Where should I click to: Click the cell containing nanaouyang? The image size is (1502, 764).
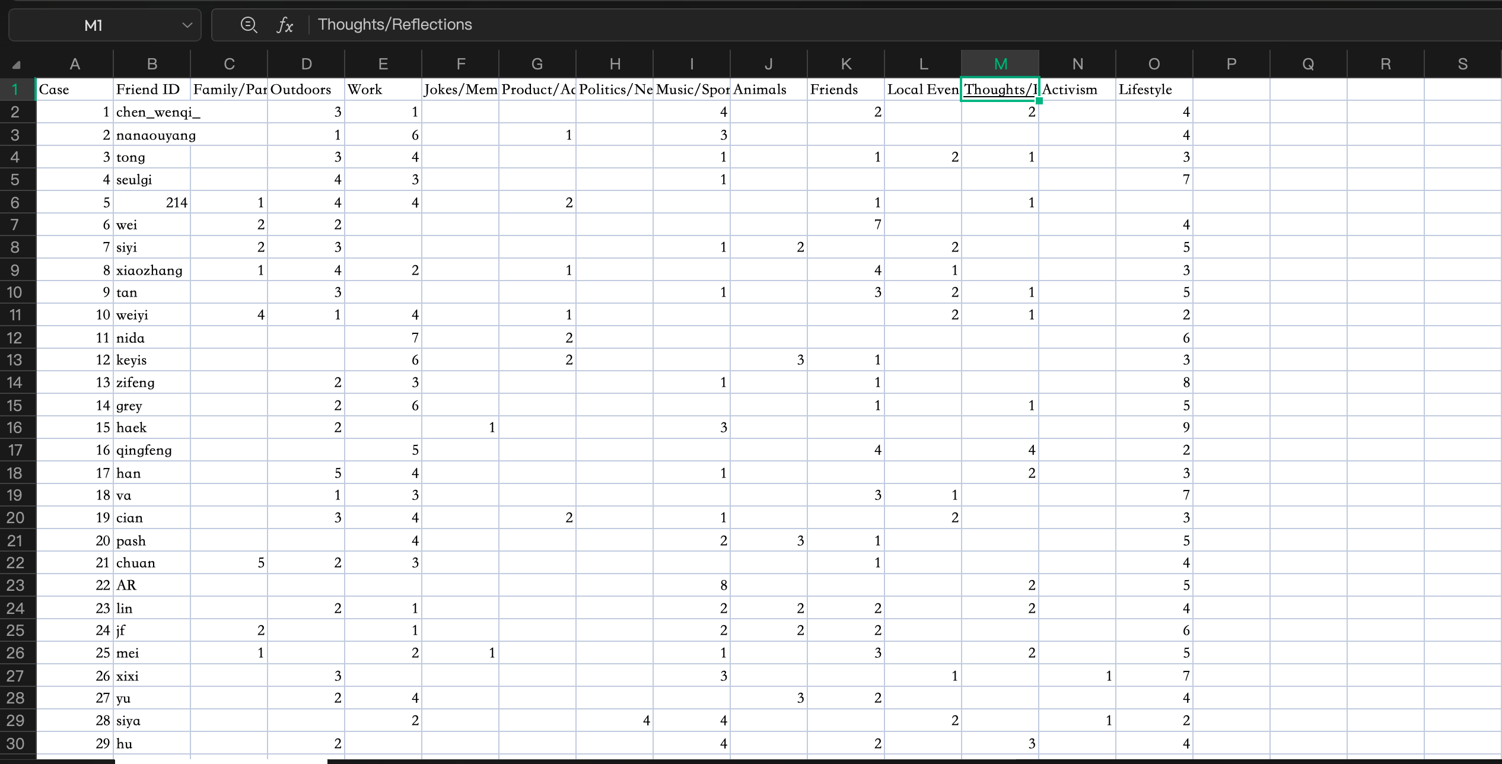[155, 135]
